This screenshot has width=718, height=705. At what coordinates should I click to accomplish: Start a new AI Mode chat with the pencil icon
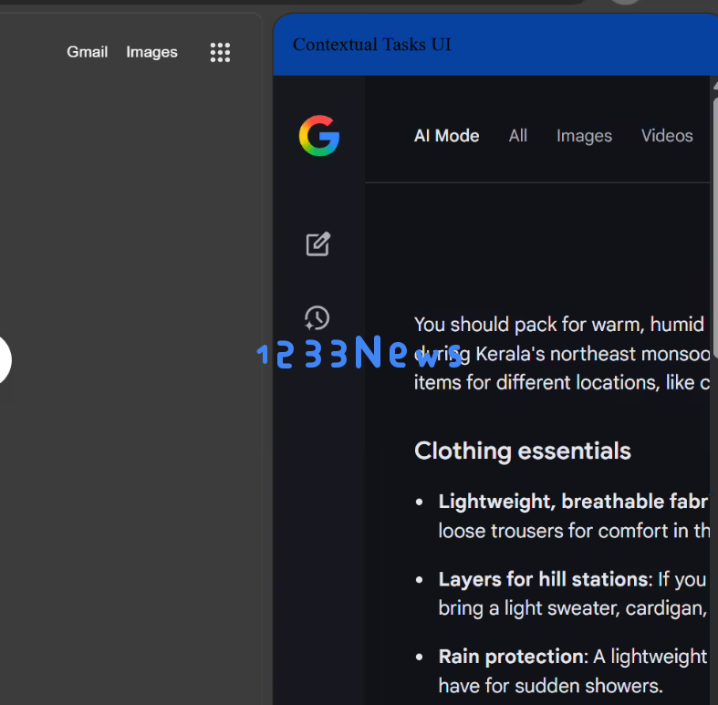317,244
